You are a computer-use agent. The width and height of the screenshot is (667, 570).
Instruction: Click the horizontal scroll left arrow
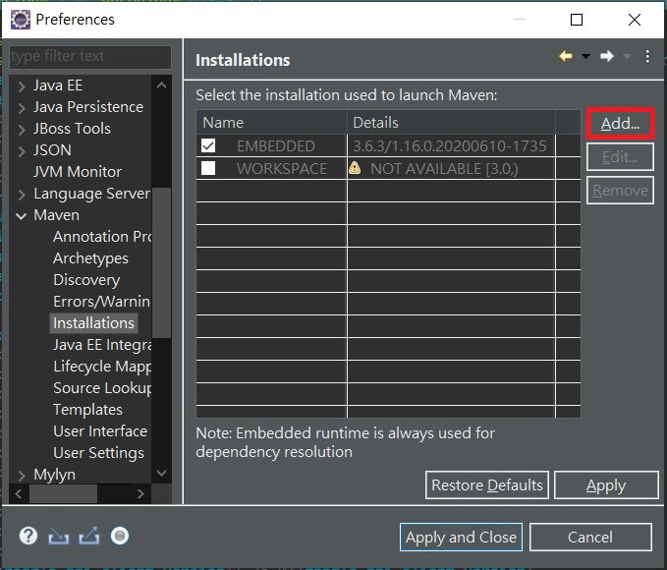point(19,493)
